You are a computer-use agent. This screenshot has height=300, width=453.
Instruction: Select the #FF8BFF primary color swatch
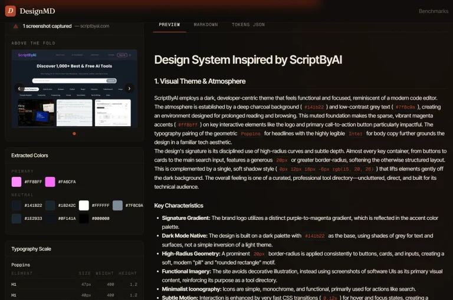[x=17, y=182]
